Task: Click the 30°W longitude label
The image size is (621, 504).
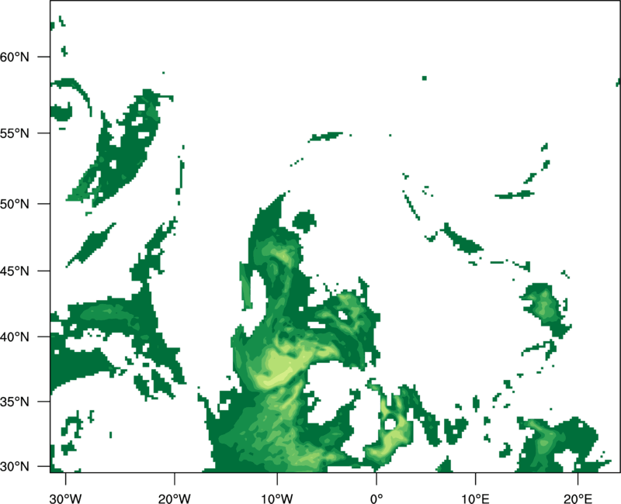Action: pyautogui.click(x=66, y=499)
